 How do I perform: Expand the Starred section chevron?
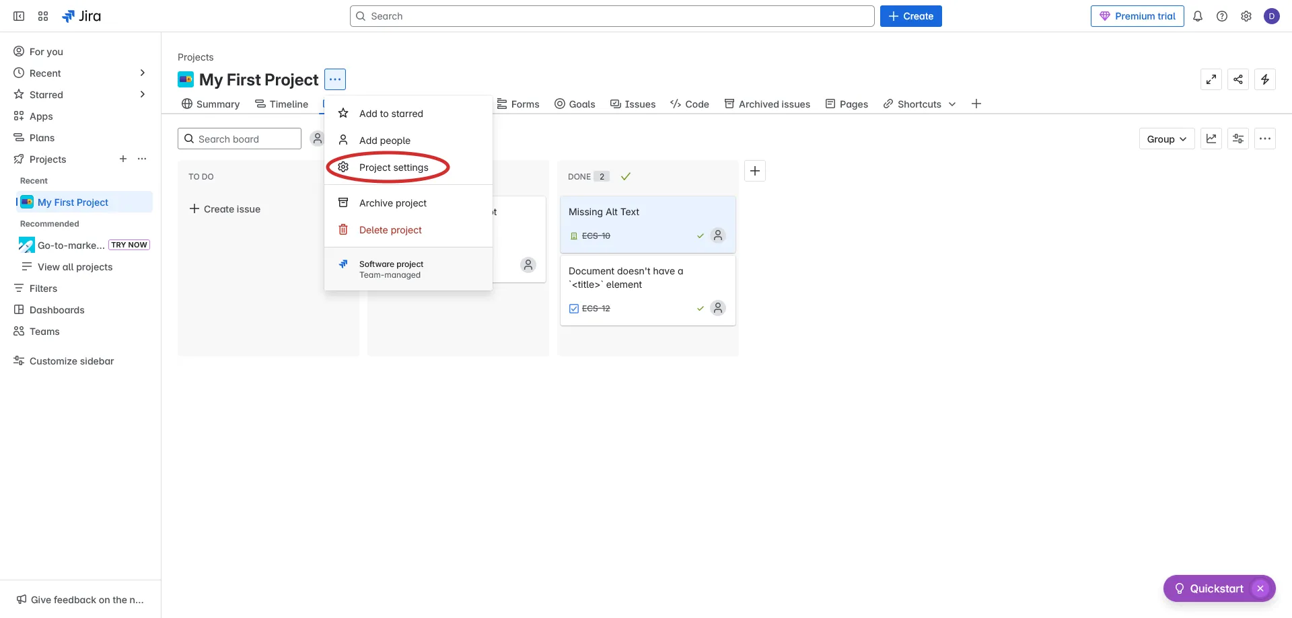click(142, 94)
